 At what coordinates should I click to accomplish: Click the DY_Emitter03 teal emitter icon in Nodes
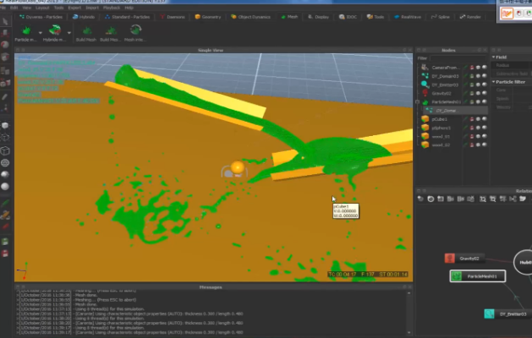(425, 84)
